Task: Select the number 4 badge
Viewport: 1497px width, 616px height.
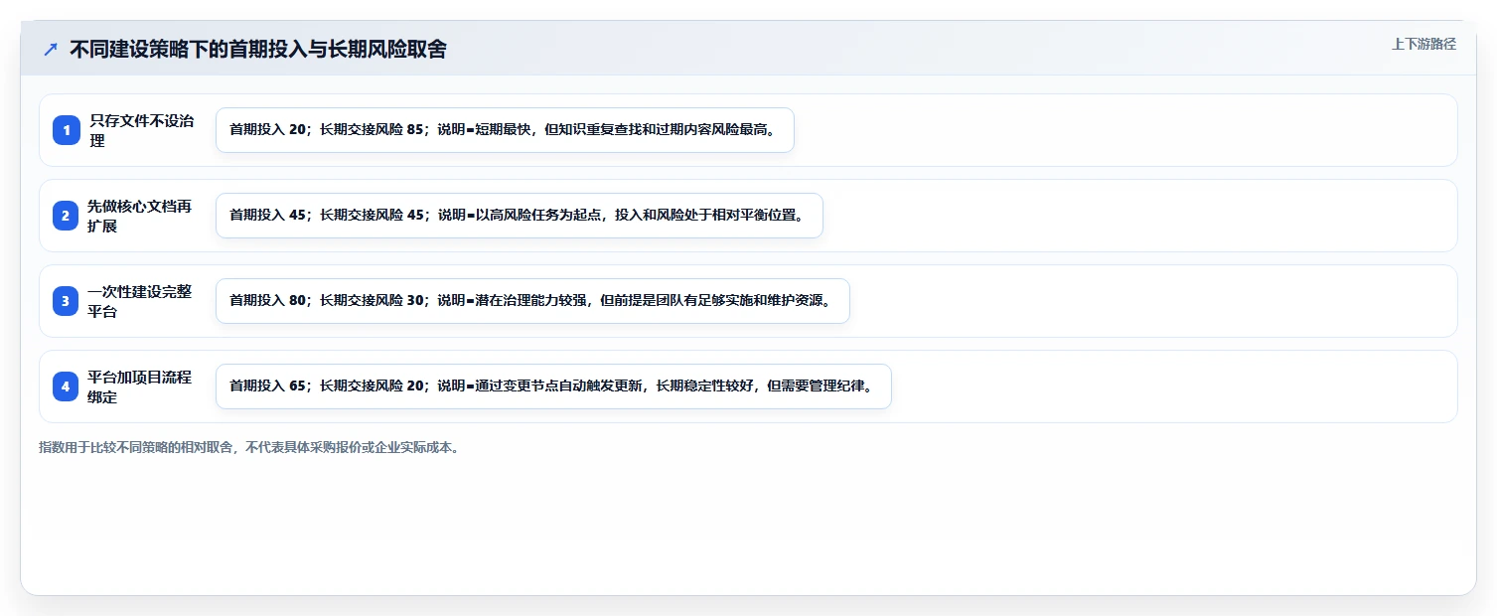Action: 66,386
